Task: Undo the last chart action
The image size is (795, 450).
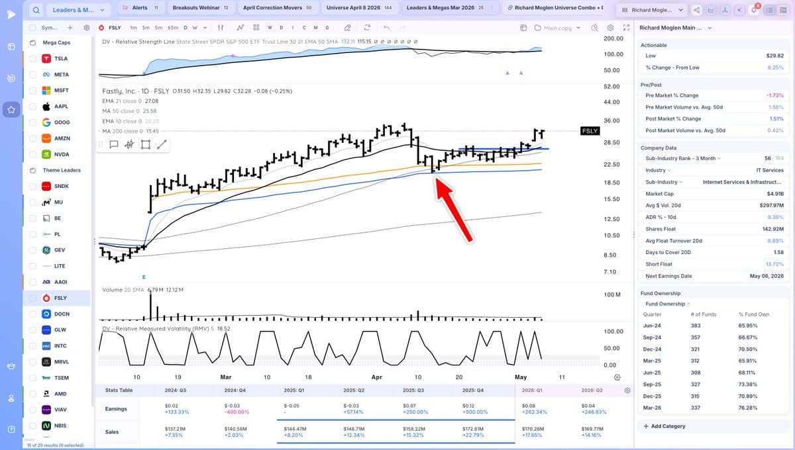Action: point(386,28)
